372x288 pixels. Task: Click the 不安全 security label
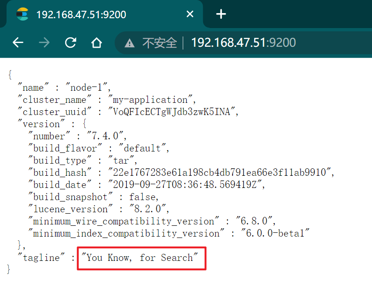pyautogui.click(x=160, y=43)
